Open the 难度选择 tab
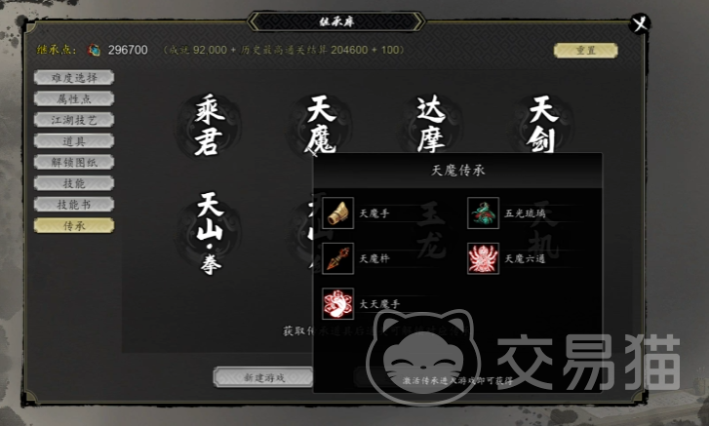709x426 pixels. click(74, 78)
